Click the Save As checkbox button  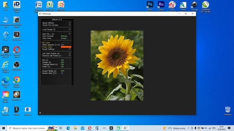(69, 34)
